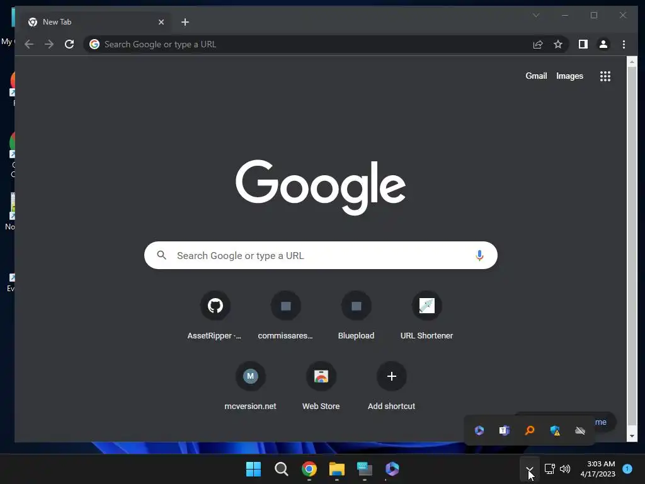Viewport: 645px width, 484px height.
Task: Click the Google icon in address bar
Action: click(x=94, y=44)
